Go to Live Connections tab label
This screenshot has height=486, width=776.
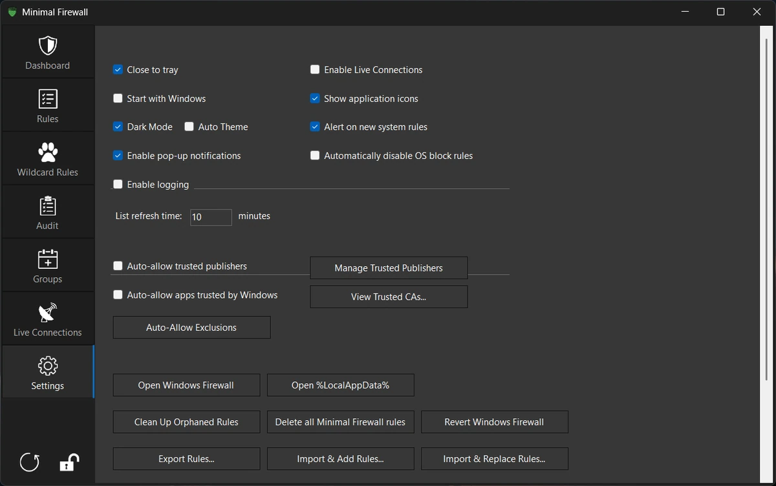48,332
